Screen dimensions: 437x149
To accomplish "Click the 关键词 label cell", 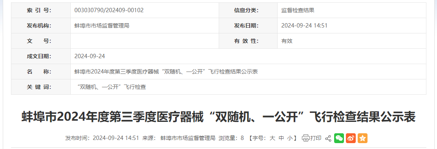I will pos(41,87).
